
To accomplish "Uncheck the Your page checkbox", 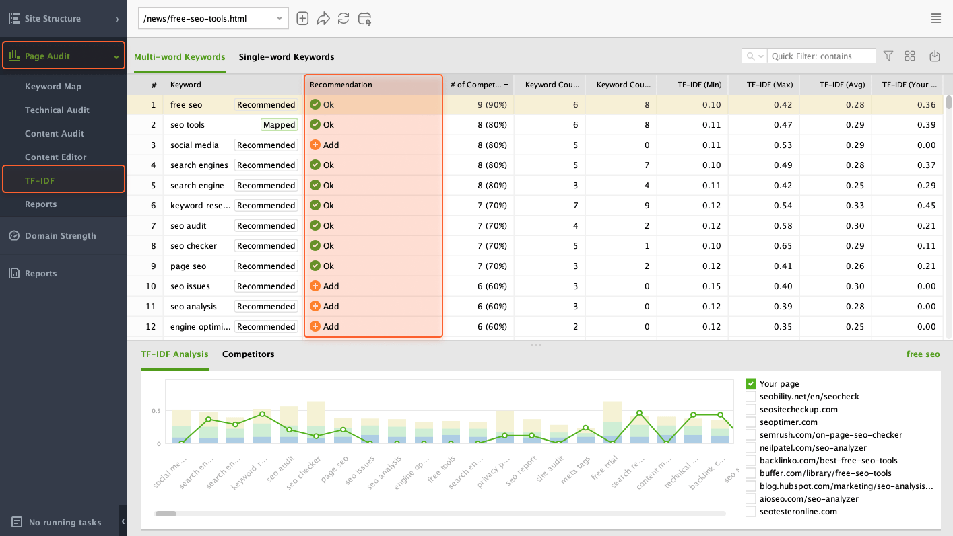I will point(751,383).
